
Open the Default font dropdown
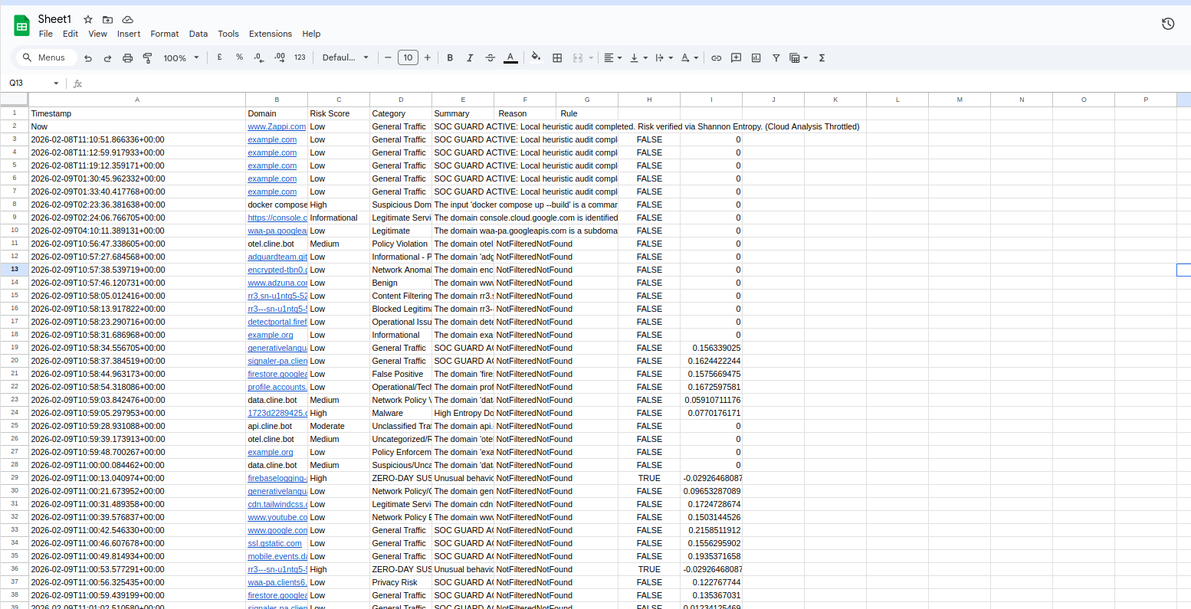pos(346,57)
